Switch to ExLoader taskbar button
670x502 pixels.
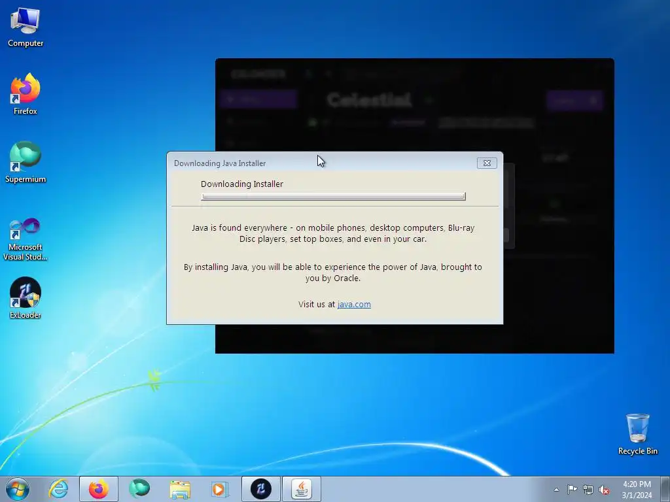coord(261,489)
